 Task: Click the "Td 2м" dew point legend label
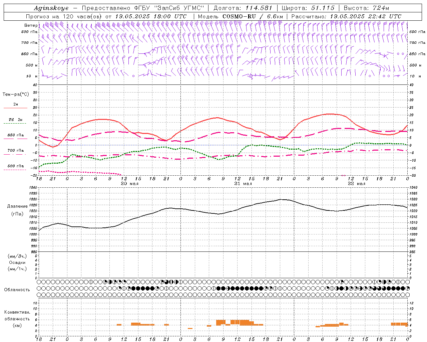(16, 120)
